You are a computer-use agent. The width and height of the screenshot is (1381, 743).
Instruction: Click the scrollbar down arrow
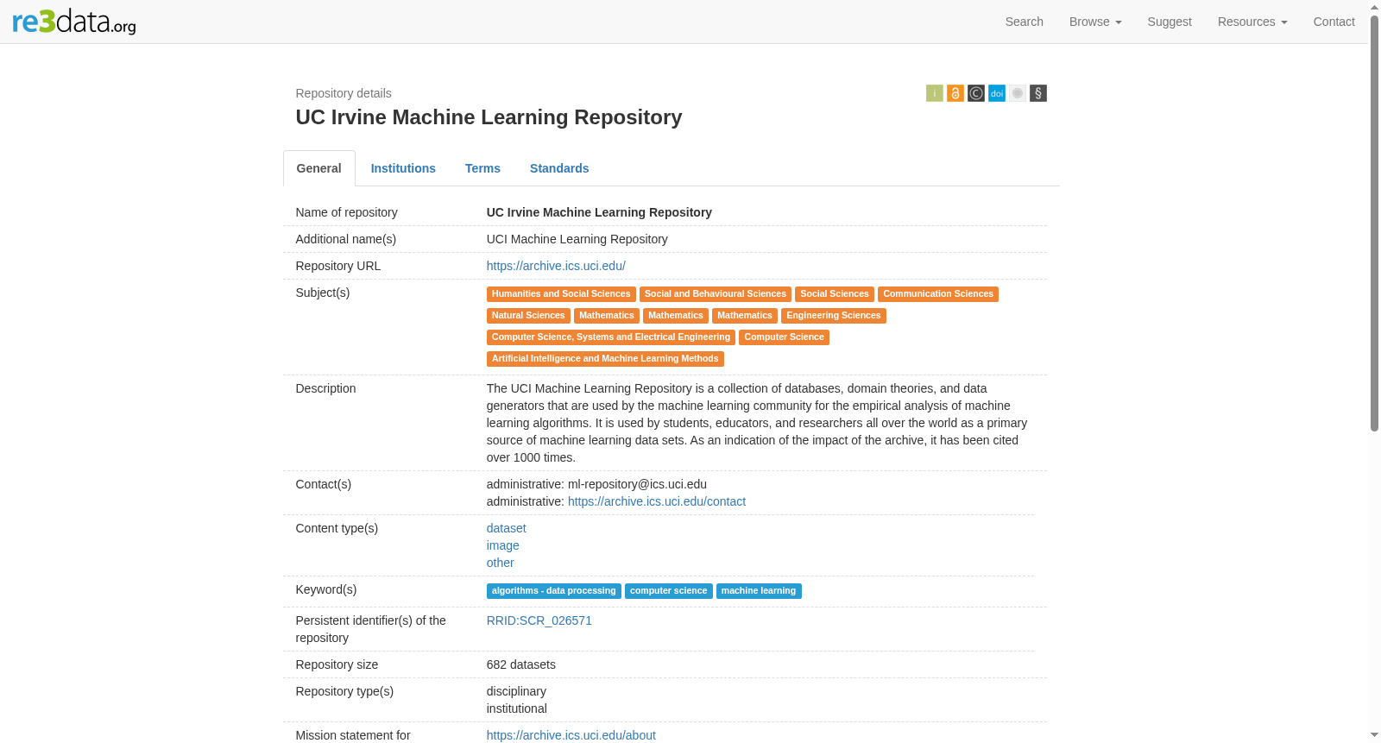click(x=1374, y=735)
